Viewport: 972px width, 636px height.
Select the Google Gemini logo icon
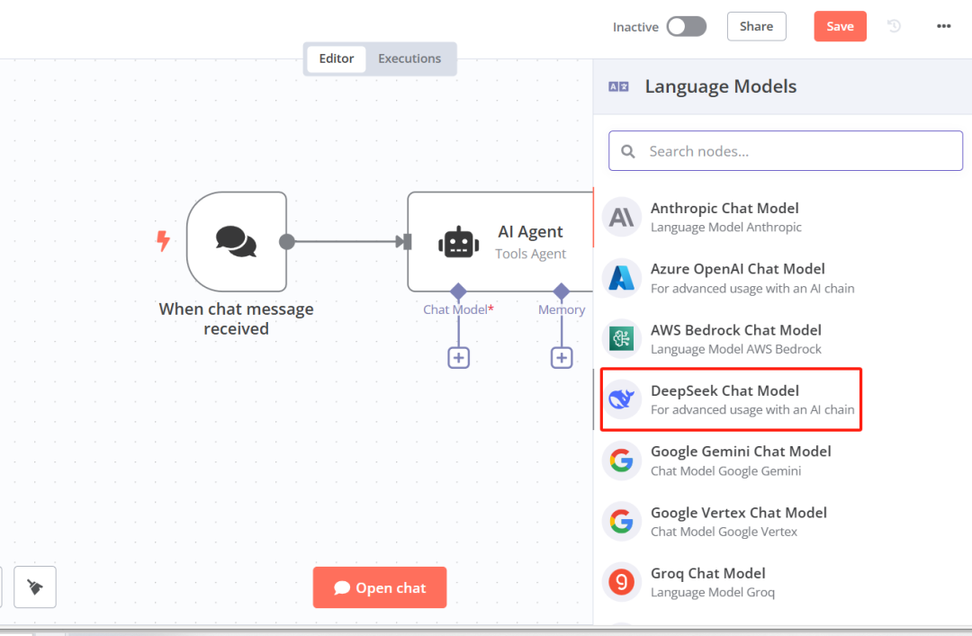pyautogui.click(x=621, y=460)
